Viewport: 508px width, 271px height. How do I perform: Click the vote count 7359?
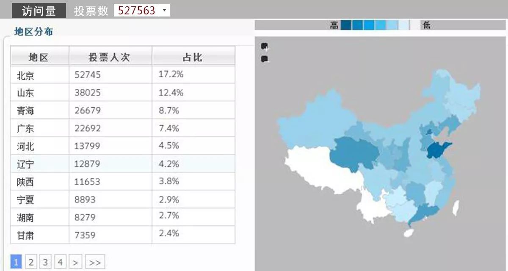(x=85, y=235)
